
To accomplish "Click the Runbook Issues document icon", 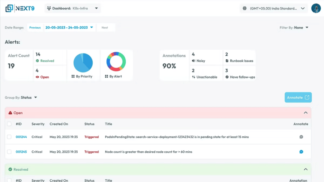I will pyautogui.click(x=227, y=61).
